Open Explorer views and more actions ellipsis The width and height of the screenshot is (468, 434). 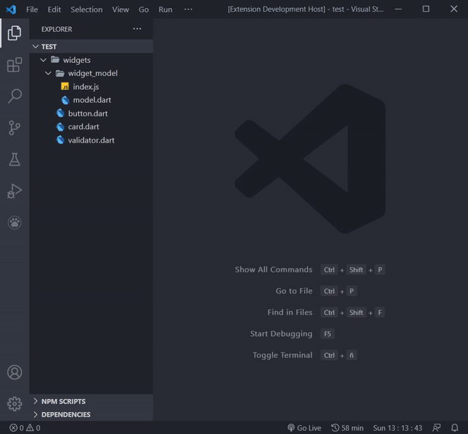[x=137, y=29]
